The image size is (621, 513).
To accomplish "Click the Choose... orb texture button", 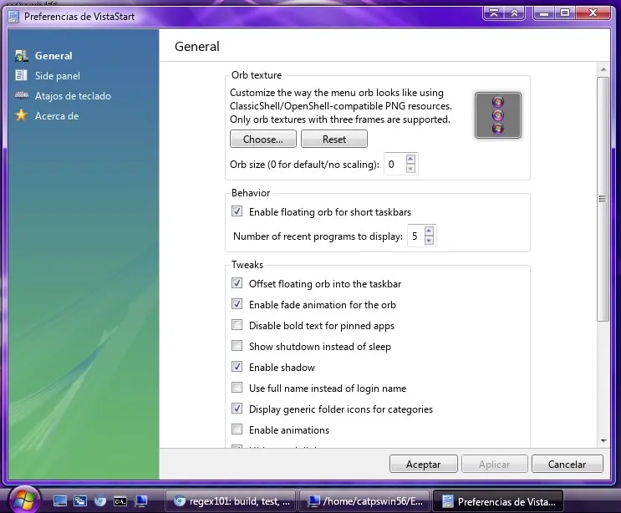I will pos(263,139).
